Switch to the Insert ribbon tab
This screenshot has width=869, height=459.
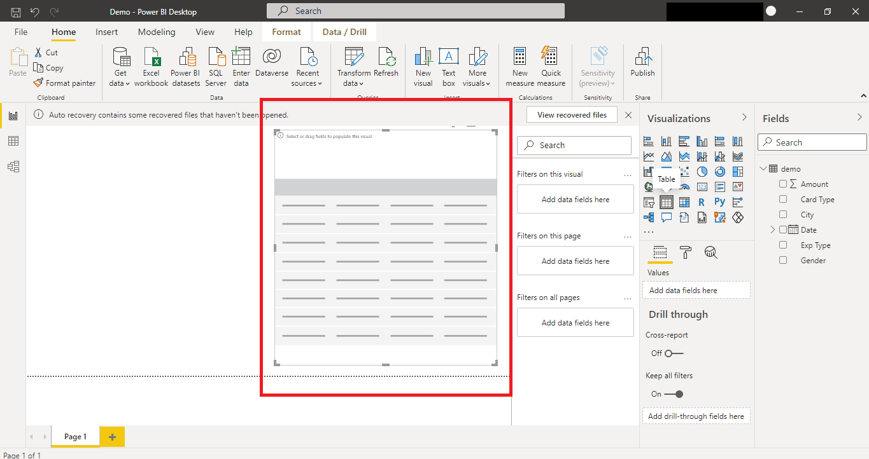(106, 32)
